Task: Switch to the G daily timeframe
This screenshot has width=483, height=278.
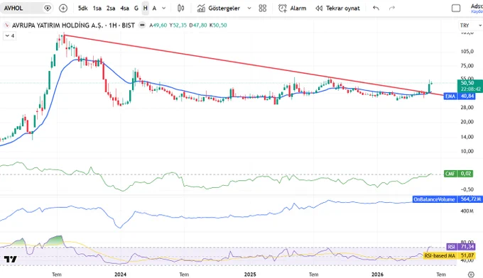Action: 136,9
